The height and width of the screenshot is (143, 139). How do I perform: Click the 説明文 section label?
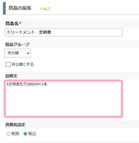tap(11, 76)
